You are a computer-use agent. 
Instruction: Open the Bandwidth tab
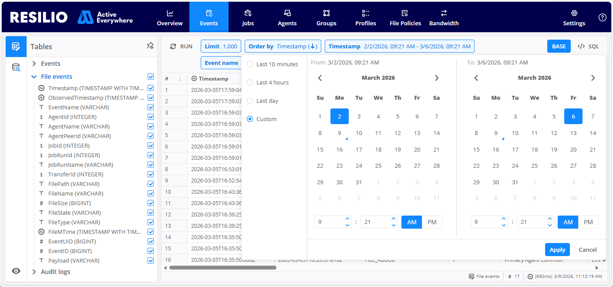tap(444, 17)
